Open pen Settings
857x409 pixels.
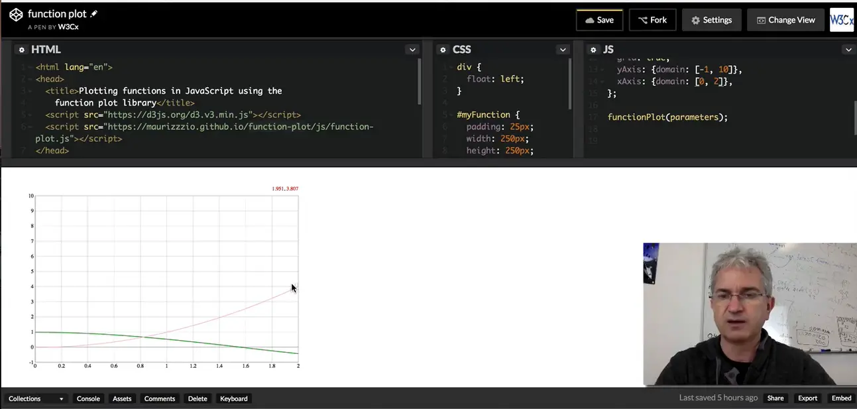[711, 20]
